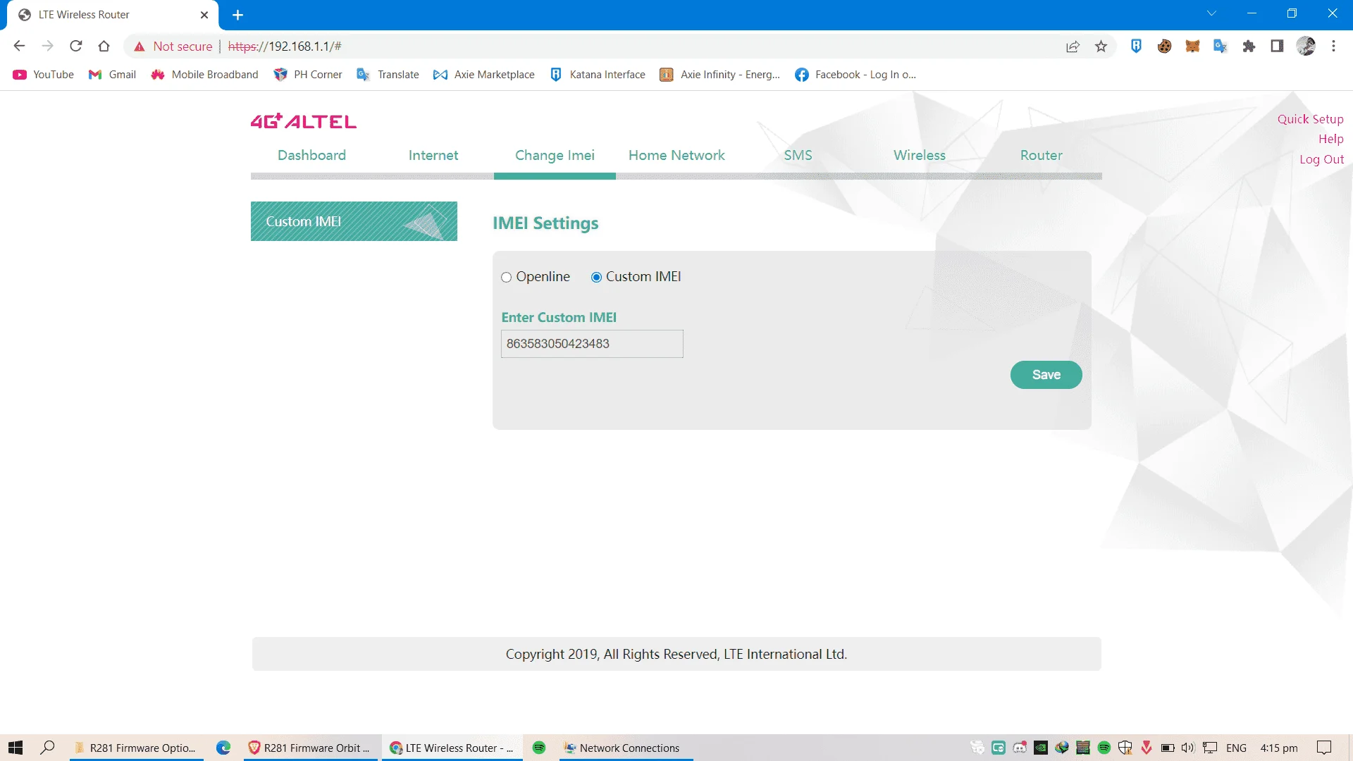Open the MetaMask fox extension
This screenshot has width=1353, height=761.
coord(1192,47)
